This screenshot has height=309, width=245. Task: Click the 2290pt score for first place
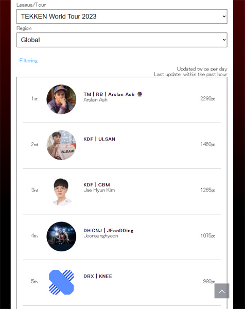[x=207, y=98]
